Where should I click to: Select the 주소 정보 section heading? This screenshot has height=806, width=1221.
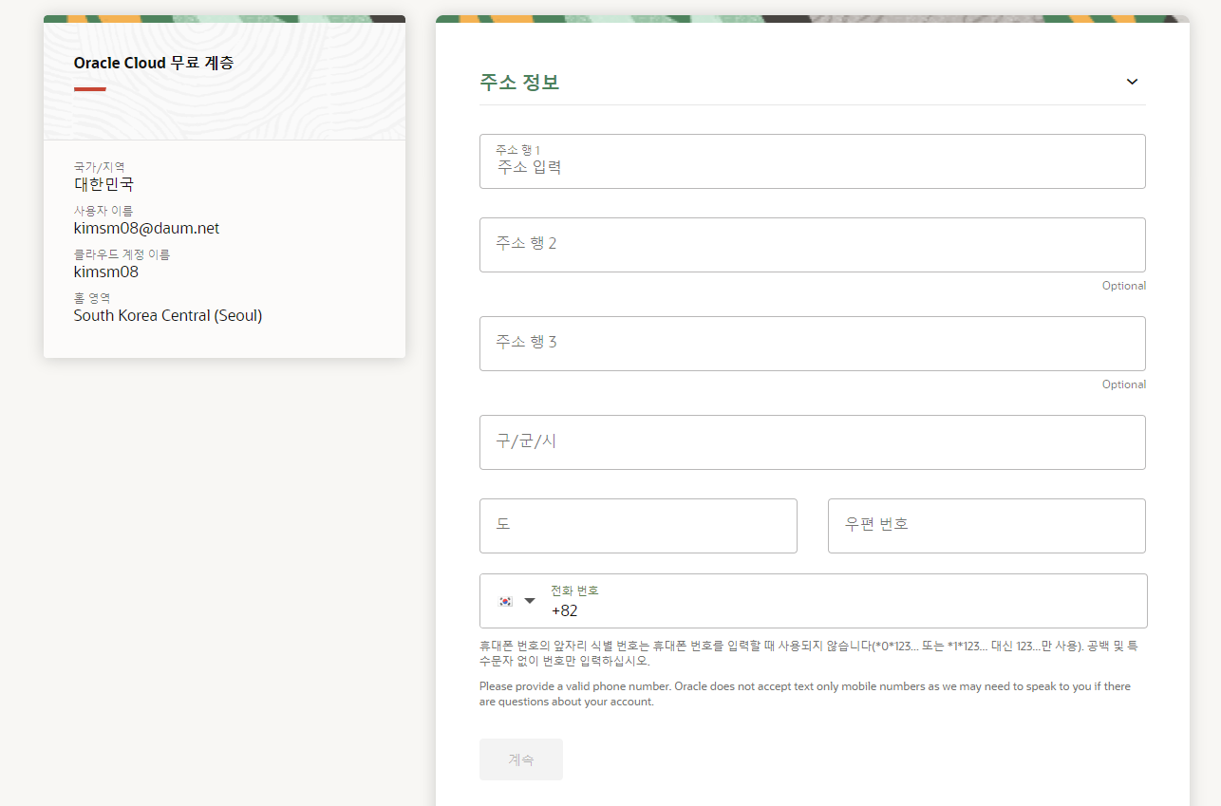click(519, 83)
